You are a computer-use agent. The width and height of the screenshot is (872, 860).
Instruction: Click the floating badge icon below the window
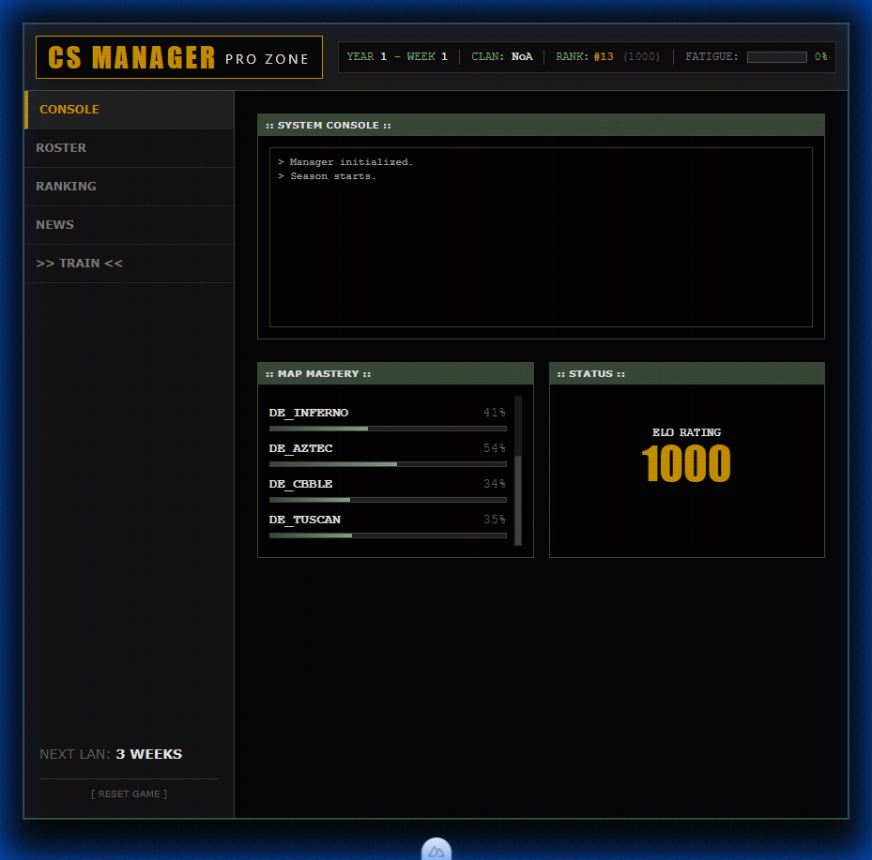click(436, 851)
